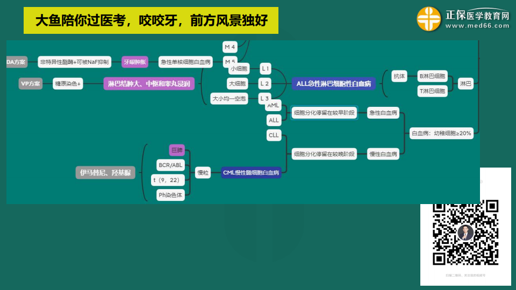Select the Ph染色体 node

(x=170, y=195)
